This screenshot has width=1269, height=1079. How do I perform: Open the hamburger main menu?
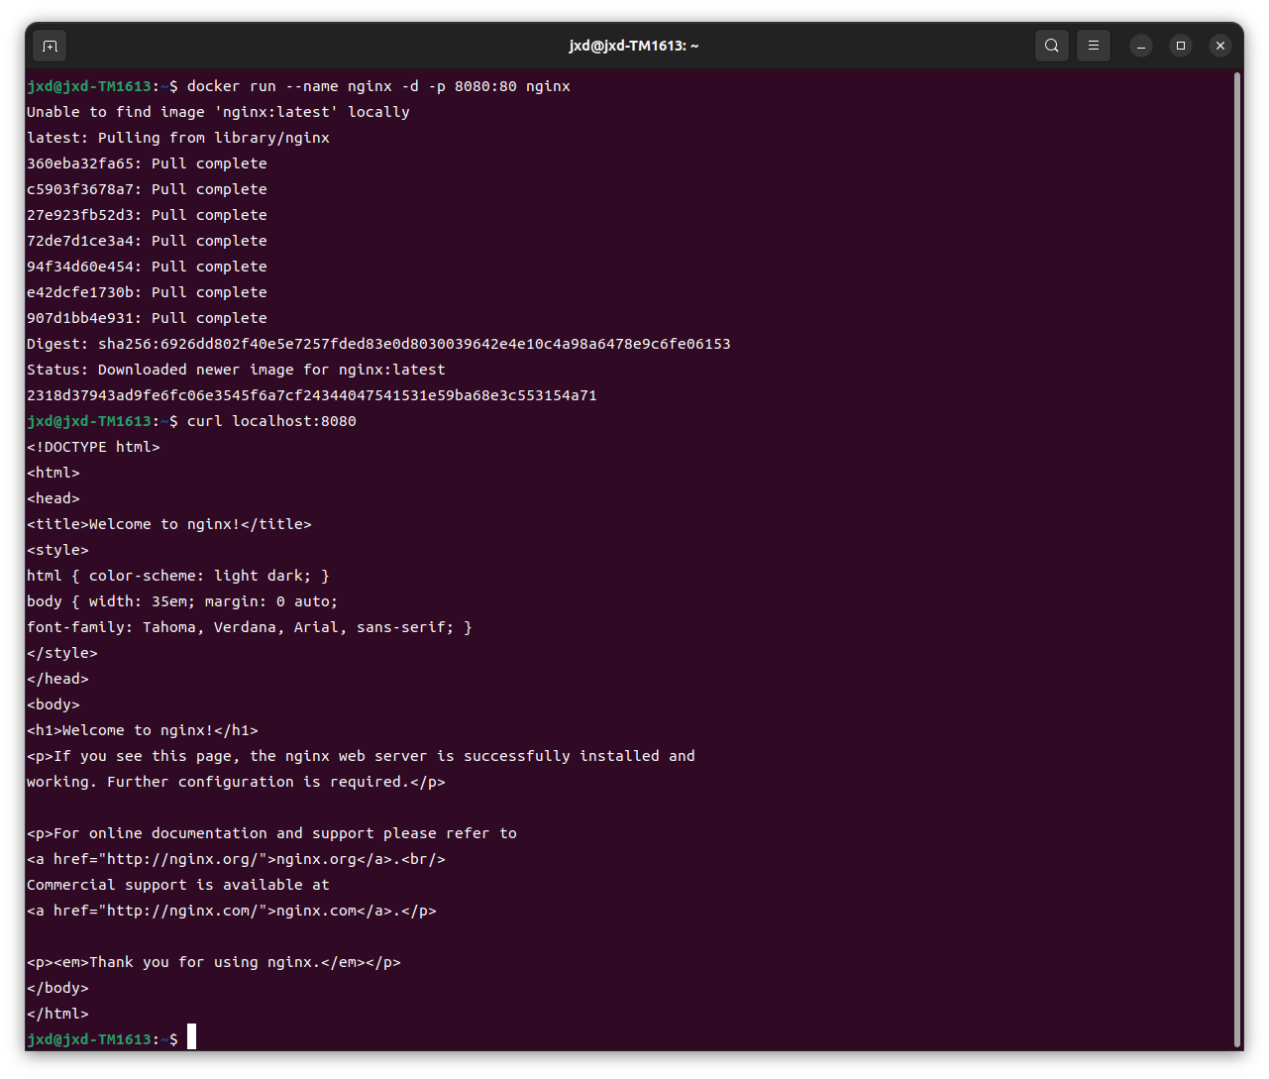point(1094,46)
